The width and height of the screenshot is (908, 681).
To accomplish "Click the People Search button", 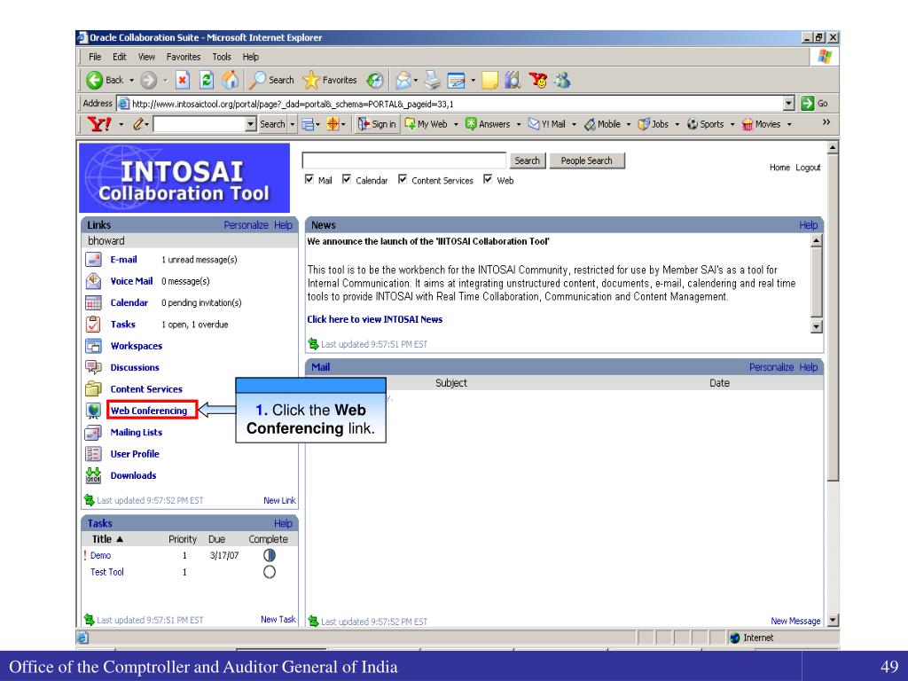I will coord(587,160).
